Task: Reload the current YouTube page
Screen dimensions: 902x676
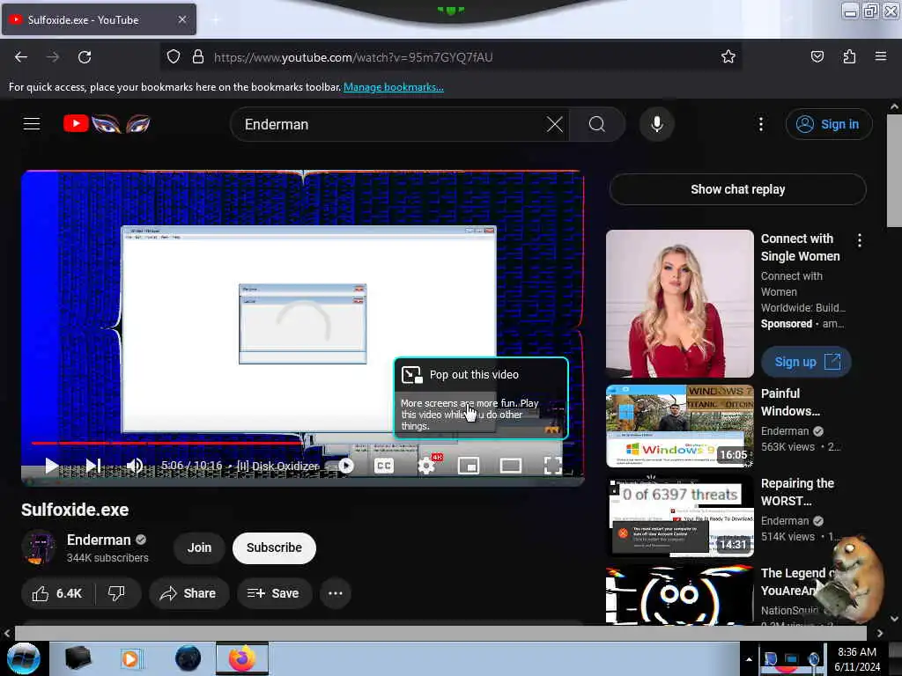Action: 85,57
